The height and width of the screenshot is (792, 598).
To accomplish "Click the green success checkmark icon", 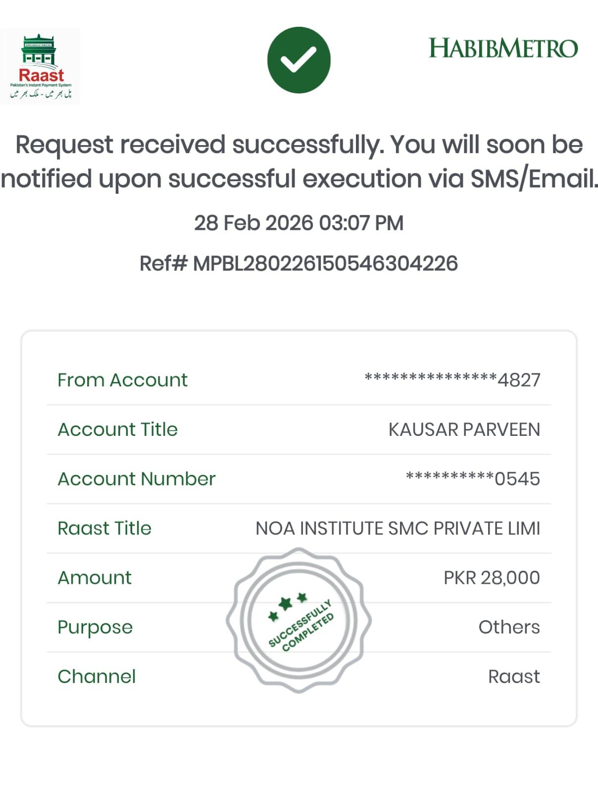I will click(299, 60).
